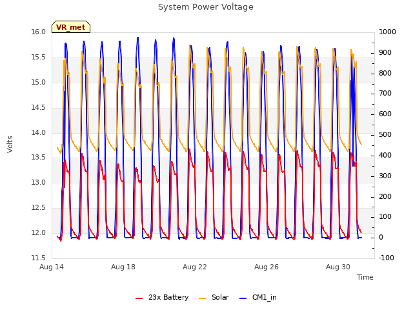Click the Aug 30 date tick label
The height and width of the screenshot is (310, 413).
[x=338, y=267]
